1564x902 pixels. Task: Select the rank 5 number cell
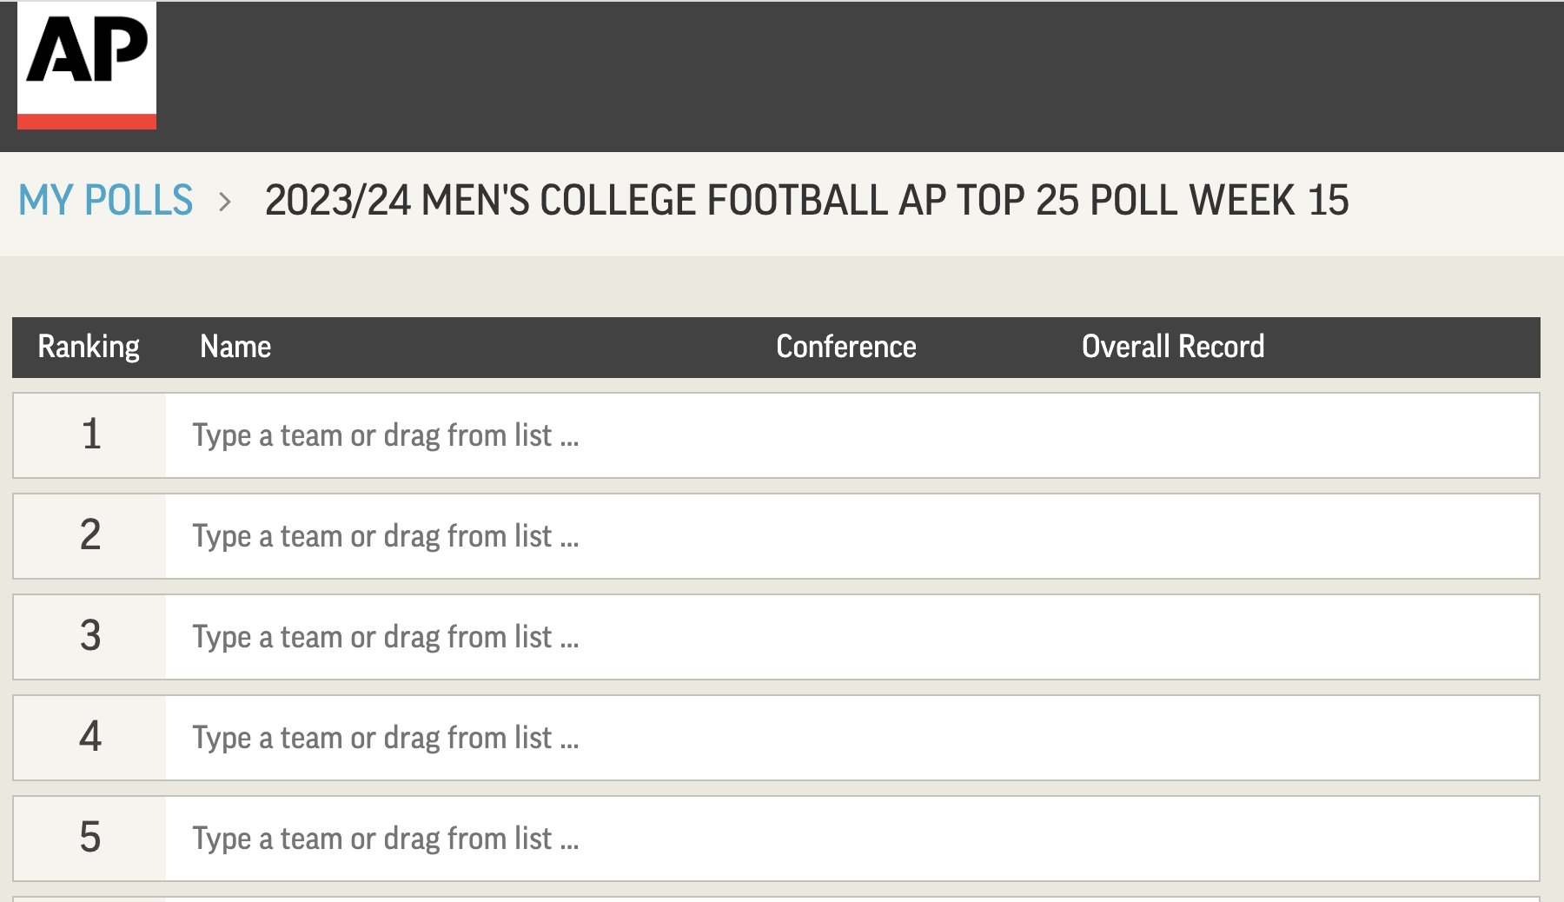(90, 839)
